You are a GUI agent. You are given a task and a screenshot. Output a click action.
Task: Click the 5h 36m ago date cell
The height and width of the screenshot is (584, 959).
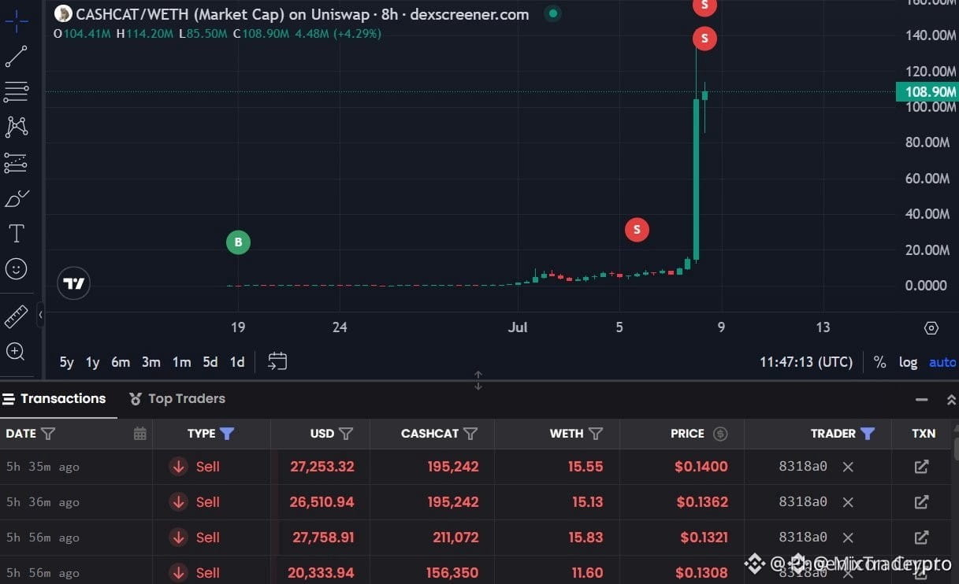pos(43,502)
